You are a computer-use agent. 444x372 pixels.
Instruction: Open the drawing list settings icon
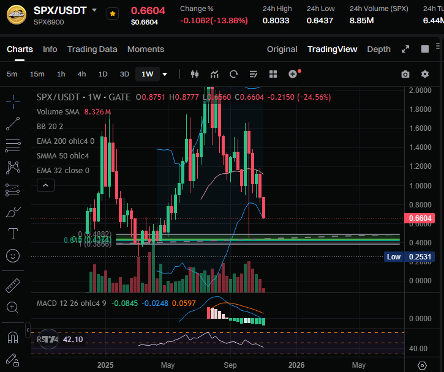coord(253,74)
